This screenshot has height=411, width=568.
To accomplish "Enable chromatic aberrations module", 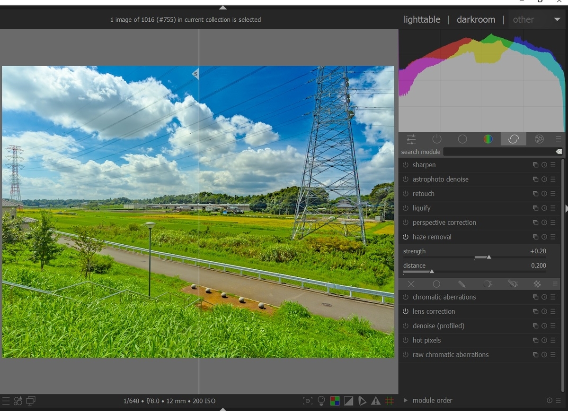I will click(406, 297).
